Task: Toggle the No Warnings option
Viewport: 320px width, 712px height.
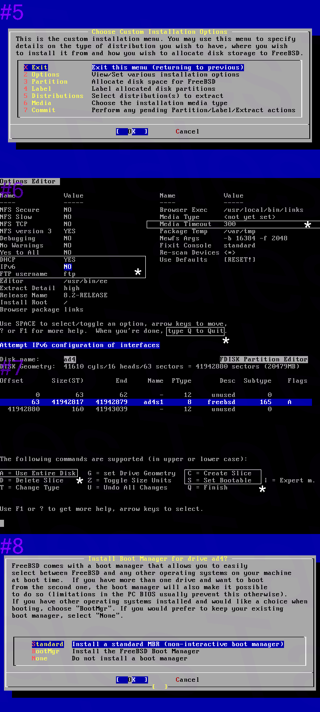Action: click(68, 246)
